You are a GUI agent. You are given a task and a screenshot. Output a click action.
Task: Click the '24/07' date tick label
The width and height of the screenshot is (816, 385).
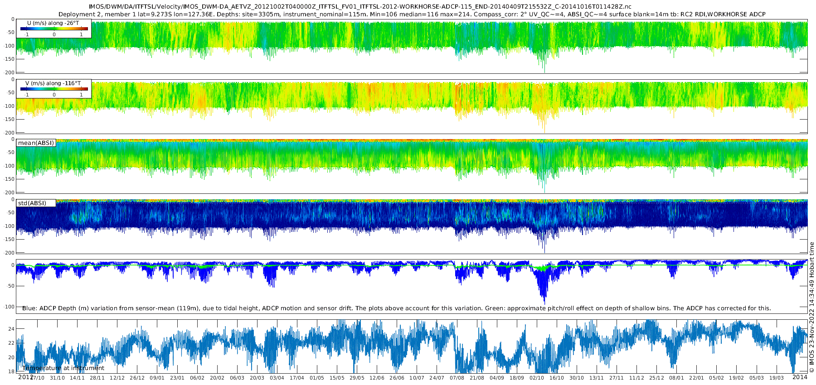pos(437,378)
